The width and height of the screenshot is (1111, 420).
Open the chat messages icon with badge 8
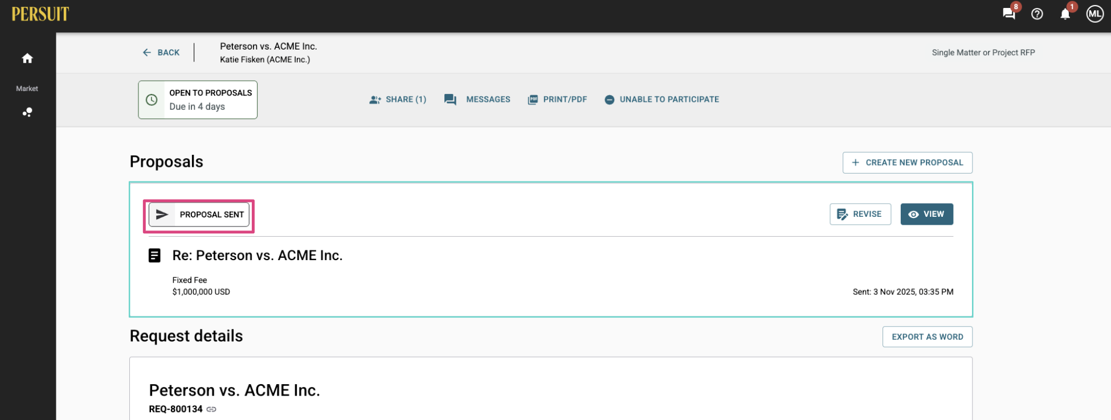point(1009,14)
